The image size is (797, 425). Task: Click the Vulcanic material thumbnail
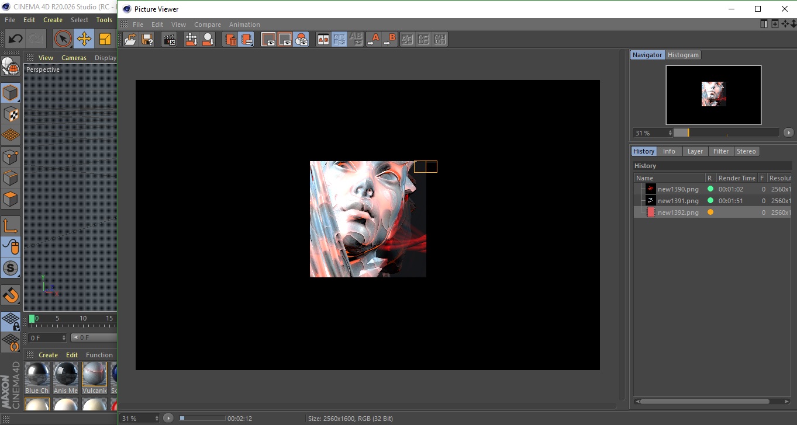pos(94,374)
